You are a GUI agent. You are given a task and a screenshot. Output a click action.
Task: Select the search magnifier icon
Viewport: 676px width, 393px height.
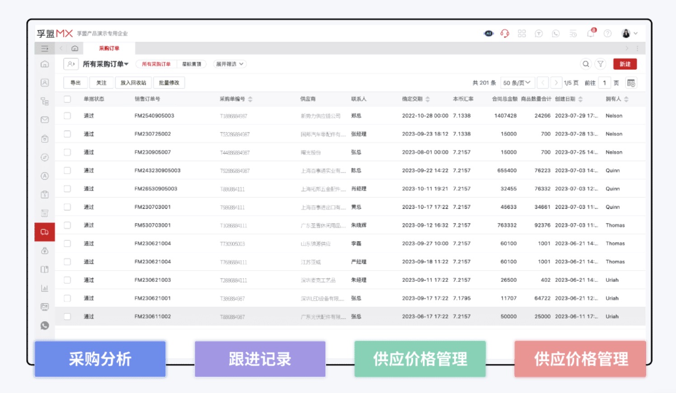586,64
